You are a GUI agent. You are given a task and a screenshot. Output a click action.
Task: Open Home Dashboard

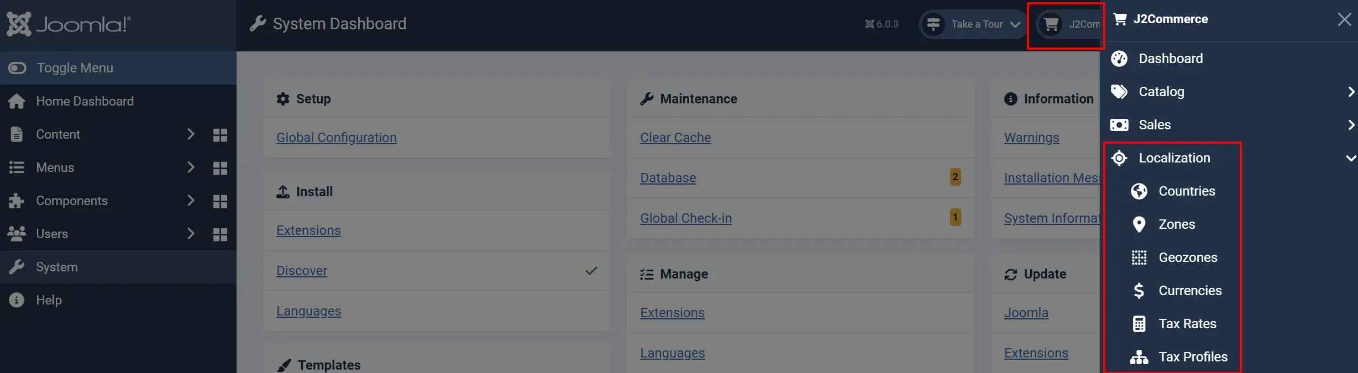pyautogui.click(x=85, y=101)
